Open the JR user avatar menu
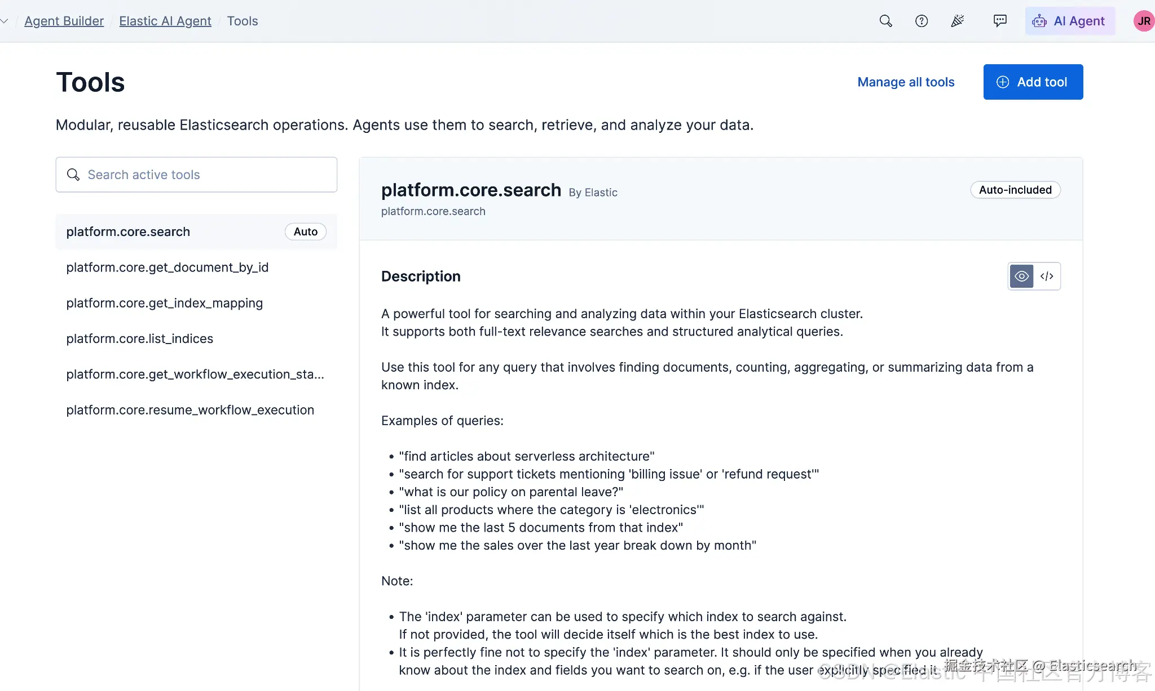 [1144, 21]
